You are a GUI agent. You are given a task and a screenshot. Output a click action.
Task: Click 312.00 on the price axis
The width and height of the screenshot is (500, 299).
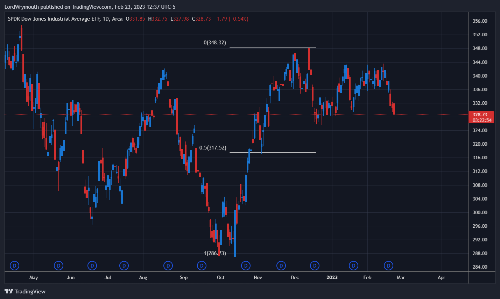pos(480,171)
